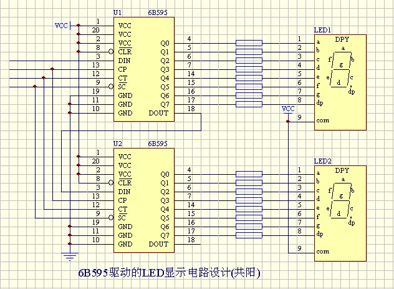Click the DIN pin label on U2
394x289 pixels.
[x=124, y=192]
